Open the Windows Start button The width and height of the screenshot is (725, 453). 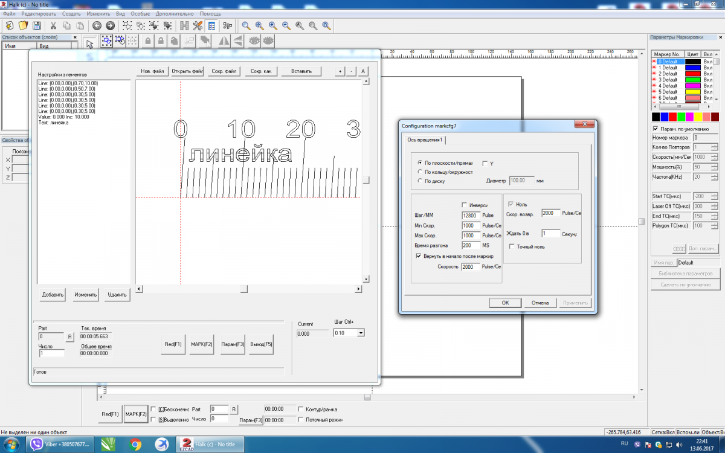(x=11, y=444)
